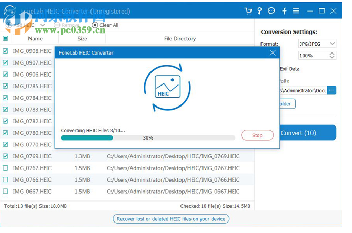Open the shopping cart purchase icon
352x233 pixels.
pos(248,10)
